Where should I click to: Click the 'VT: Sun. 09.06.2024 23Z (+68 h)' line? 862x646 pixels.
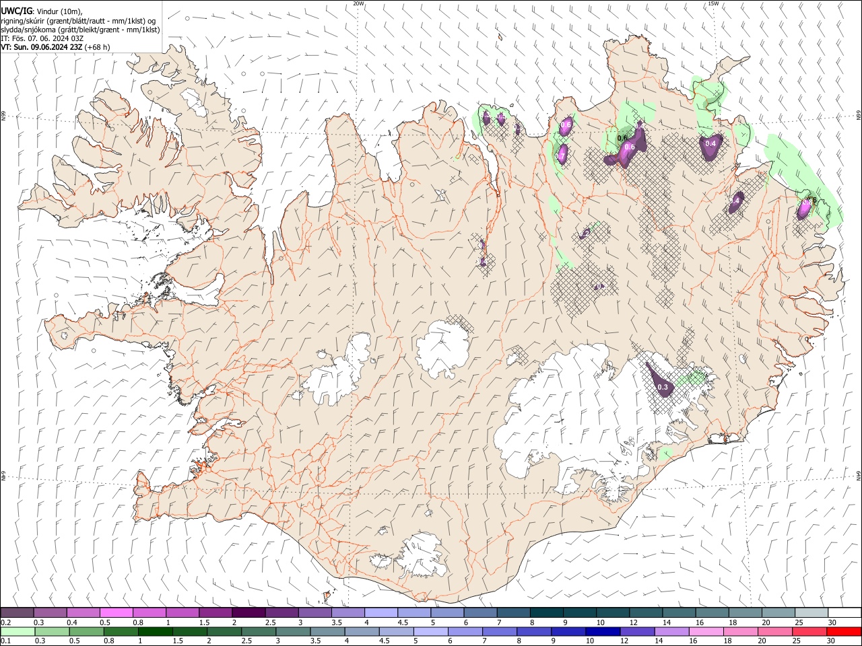(55, 47)
